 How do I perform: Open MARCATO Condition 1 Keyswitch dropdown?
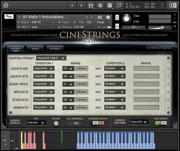coord(44,107)
